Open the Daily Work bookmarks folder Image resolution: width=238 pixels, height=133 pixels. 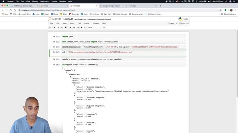click(106, 14)
